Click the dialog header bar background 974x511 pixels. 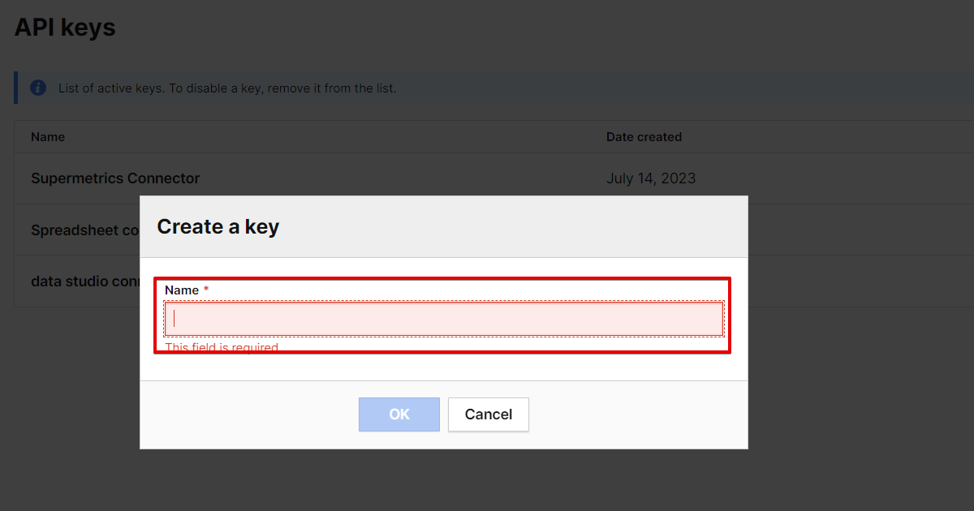tap(568, 226)
